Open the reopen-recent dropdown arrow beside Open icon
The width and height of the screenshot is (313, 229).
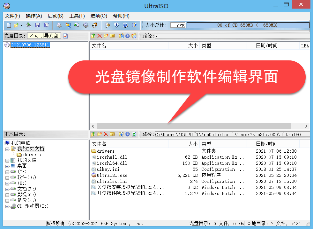pos(21,25)
